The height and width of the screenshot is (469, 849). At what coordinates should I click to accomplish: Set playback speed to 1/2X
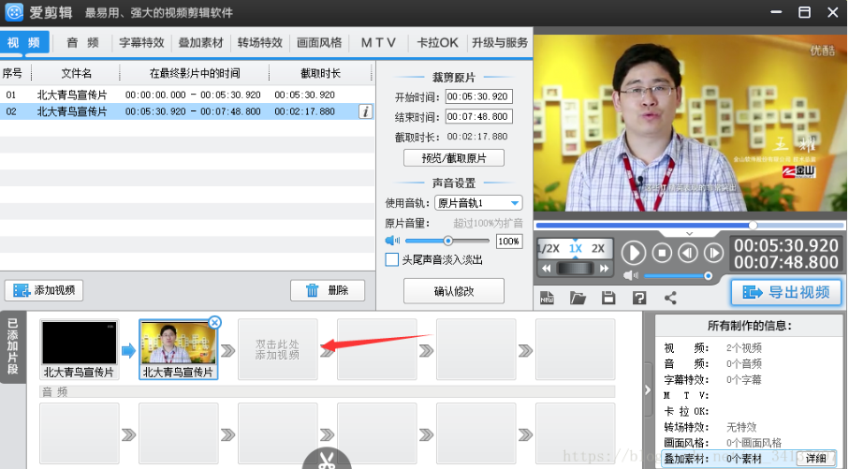click(549, 249)
